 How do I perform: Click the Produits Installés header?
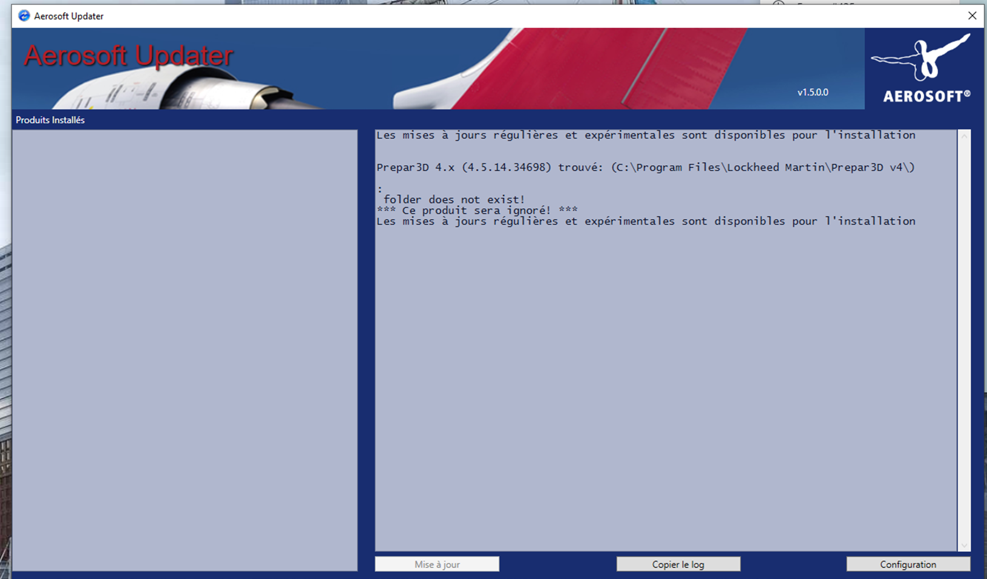(x=50, y=120)
